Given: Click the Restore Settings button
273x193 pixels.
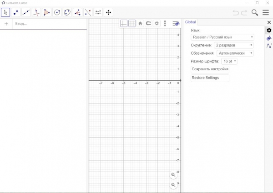Looking at the screenshot, I should [210, 78].
